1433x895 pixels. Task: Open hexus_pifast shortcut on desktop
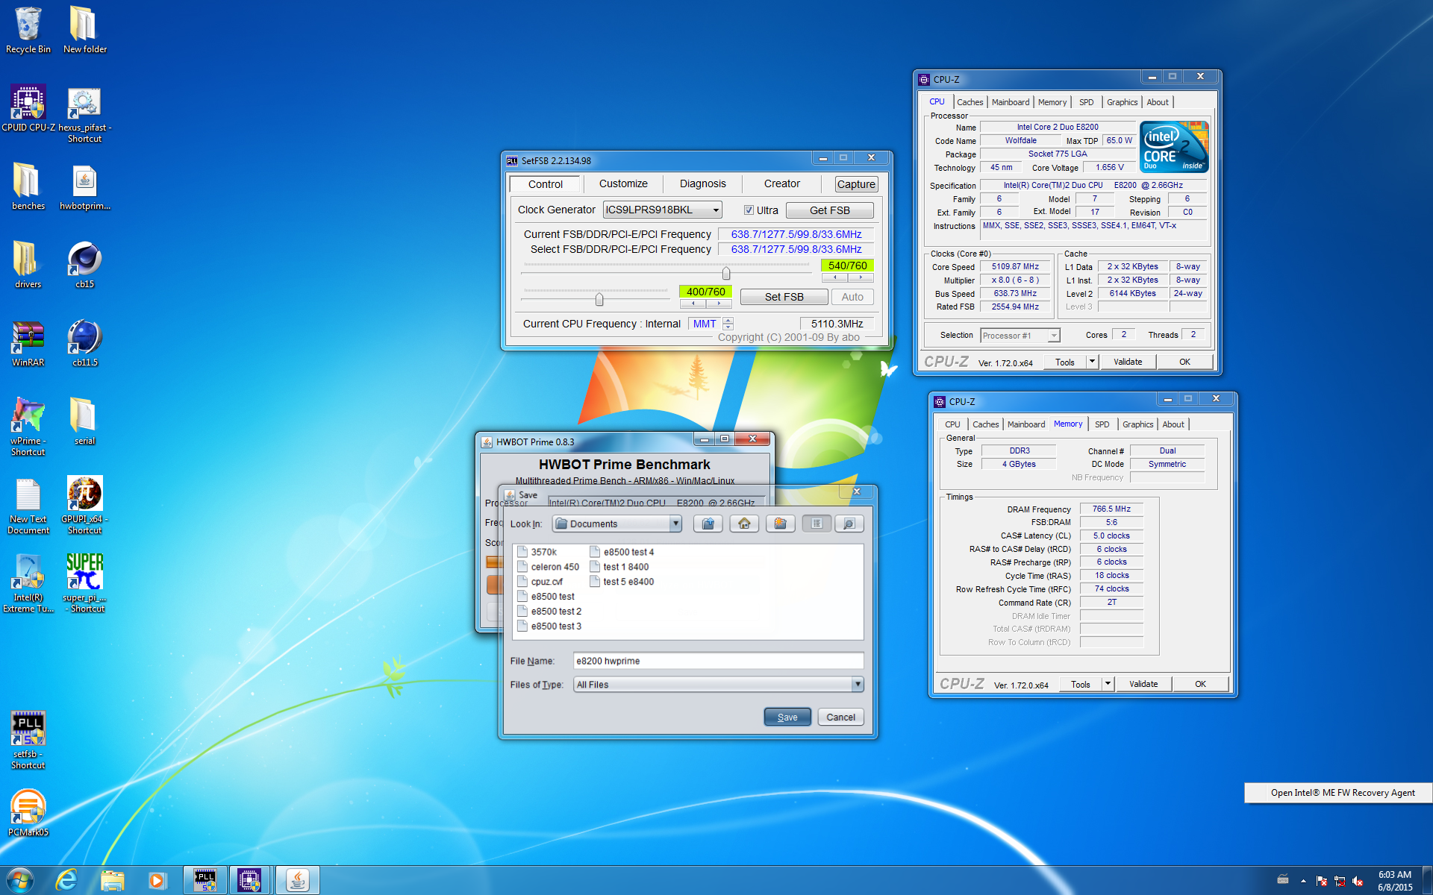tap(84, 113)
